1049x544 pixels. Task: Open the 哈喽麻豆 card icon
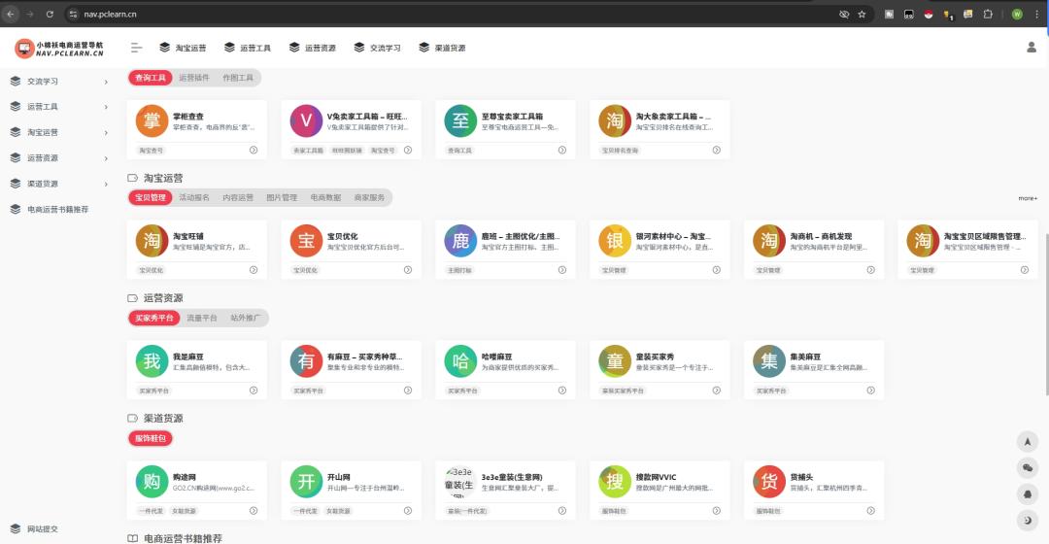click(460, 361)
